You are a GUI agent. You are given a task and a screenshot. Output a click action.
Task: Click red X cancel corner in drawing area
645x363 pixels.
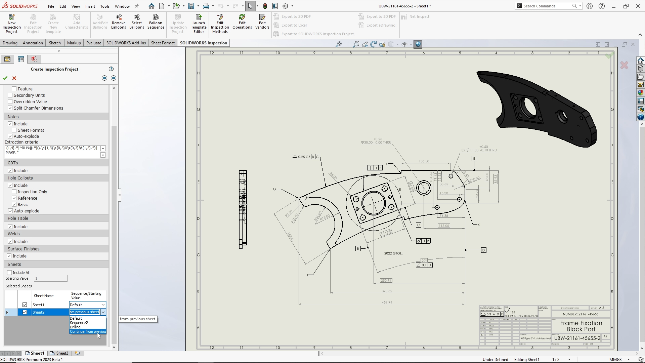624,65
